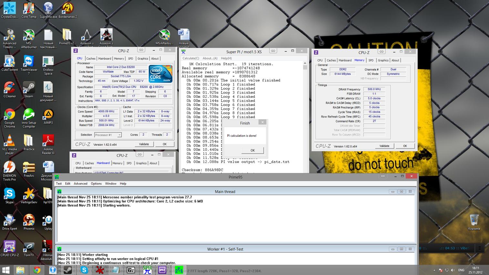This screenshot has width=489, height=275.
Task: Open Test menu in Prime95
Action: coord(59,183)
